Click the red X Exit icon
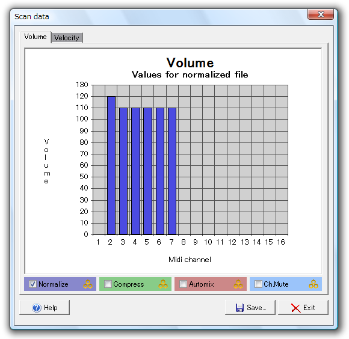Viewport: 349px width, 339px height. point(296,308)
